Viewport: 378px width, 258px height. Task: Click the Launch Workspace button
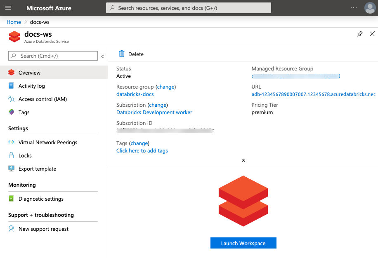243,243
